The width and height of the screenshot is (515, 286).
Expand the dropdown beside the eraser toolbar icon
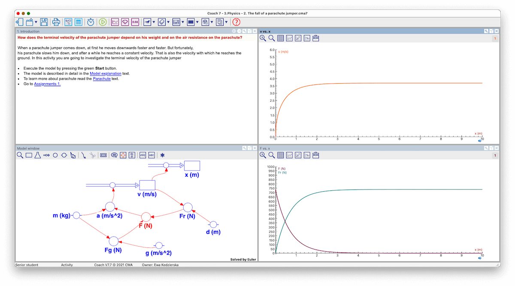(167, 21)
